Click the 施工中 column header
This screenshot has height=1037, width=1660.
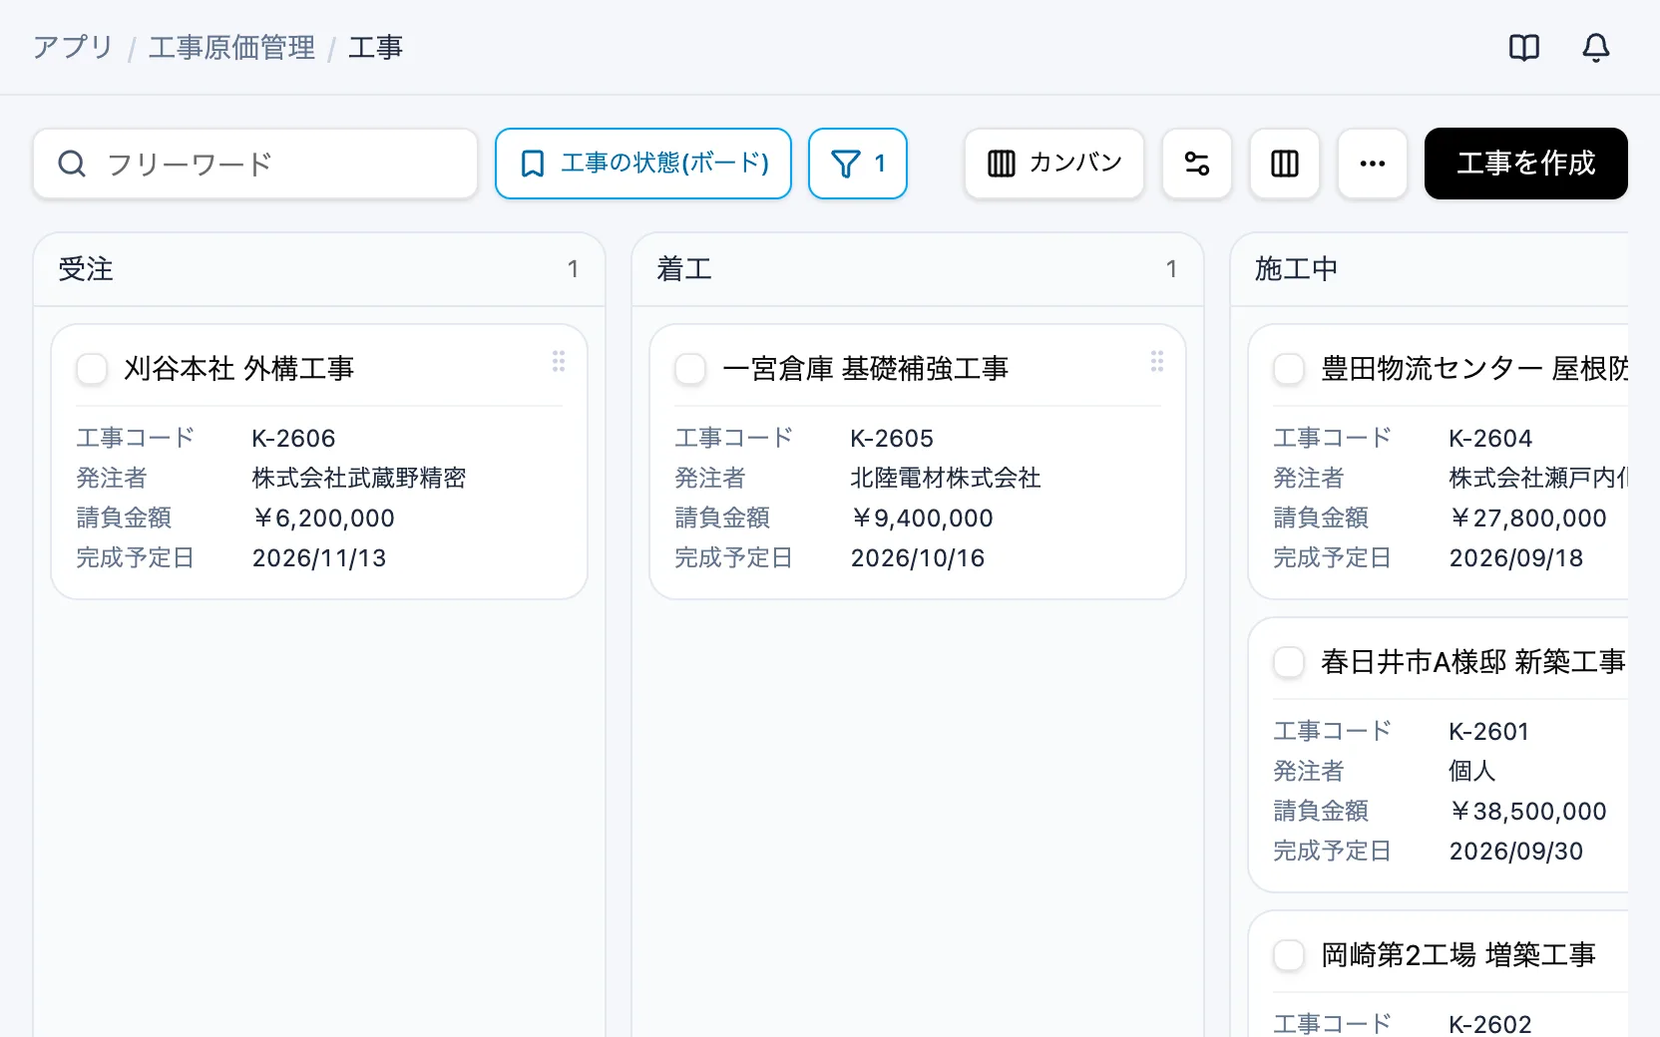pyautogui.click(x=1430, y=269)
